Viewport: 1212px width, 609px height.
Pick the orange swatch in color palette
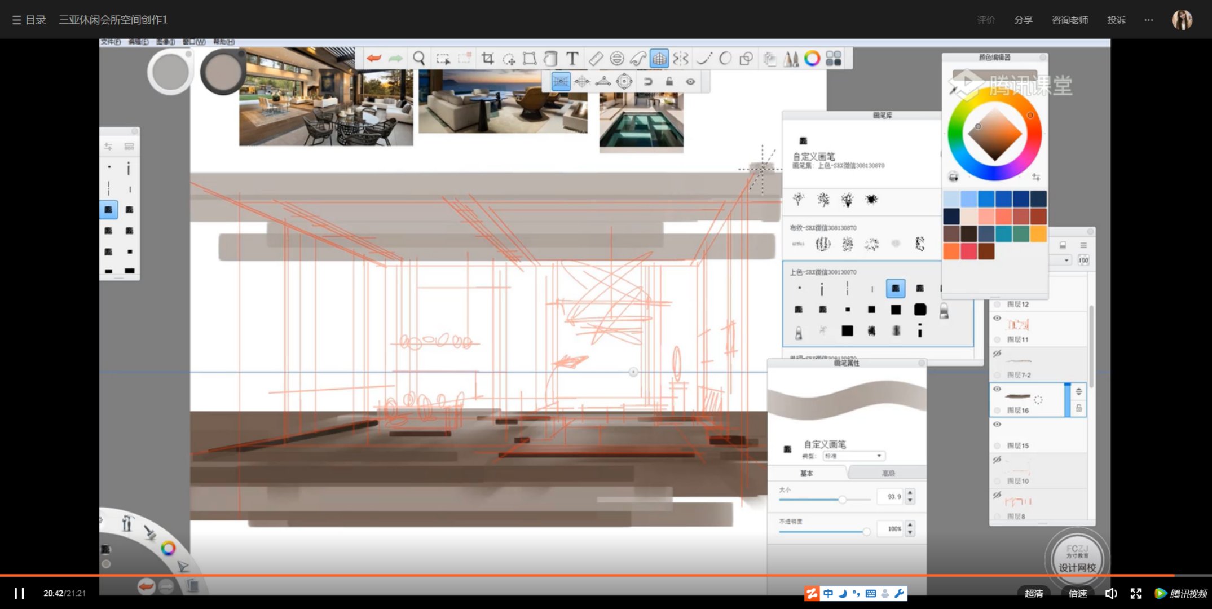pyautogui.click(x=951, y=251)
